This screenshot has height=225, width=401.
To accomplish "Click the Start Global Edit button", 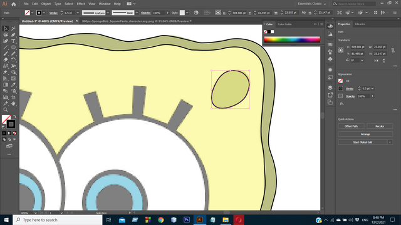I will (362, 142).
